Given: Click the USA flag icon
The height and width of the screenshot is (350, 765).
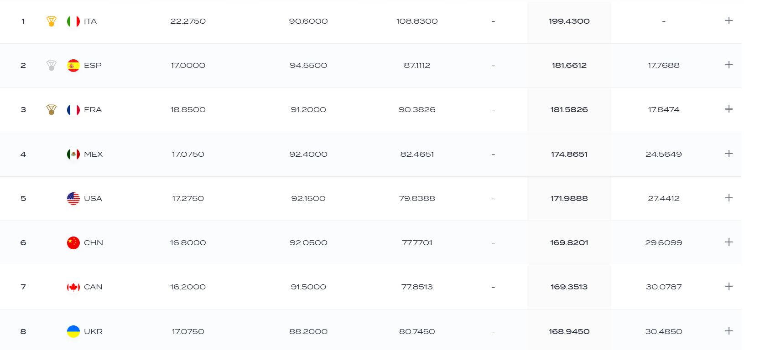Looking at the screenshot, I should (73, 199).
